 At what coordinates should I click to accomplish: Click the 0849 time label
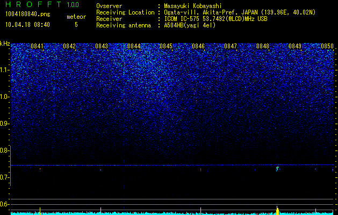pos(295,46)
